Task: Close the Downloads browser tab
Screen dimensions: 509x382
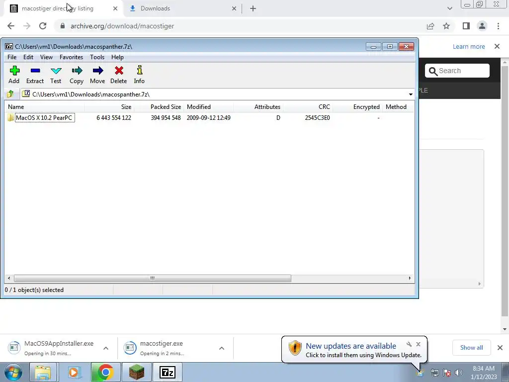Action: click(234, 8)
